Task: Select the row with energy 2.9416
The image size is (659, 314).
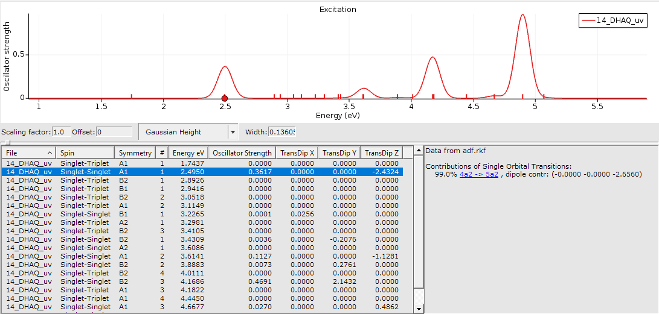Action: (x=202, y=189)
